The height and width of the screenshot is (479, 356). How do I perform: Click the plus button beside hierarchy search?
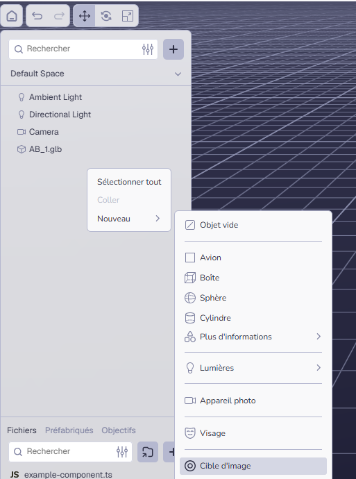coord(173,49)
